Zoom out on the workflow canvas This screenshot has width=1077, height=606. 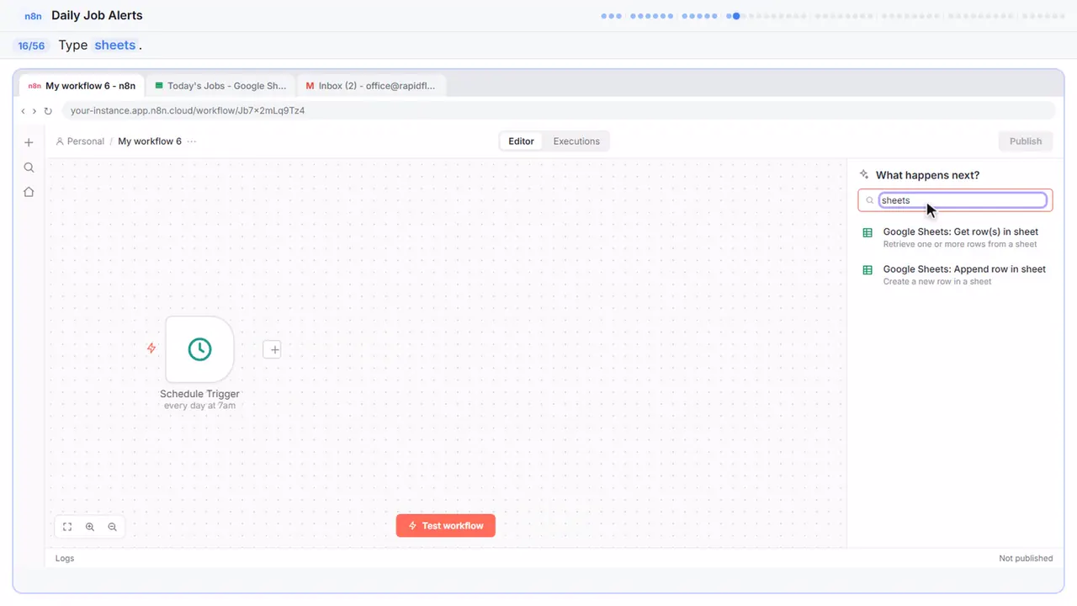(x=112, y=527)
